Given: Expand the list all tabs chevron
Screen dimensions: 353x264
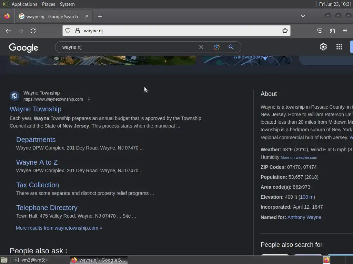Looking at the screenshot, I should pos(303,16).
